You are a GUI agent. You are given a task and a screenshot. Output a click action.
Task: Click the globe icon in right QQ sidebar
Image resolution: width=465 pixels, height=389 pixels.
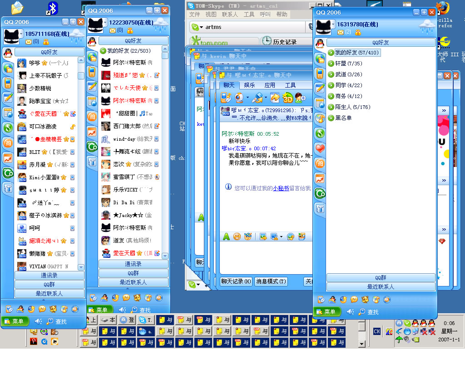[320, 59]
